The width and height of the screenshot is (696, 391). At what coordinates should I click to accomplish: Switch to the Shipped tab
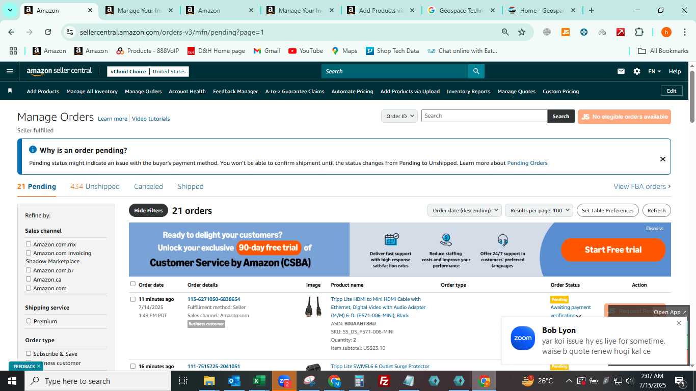coord(190,186)
